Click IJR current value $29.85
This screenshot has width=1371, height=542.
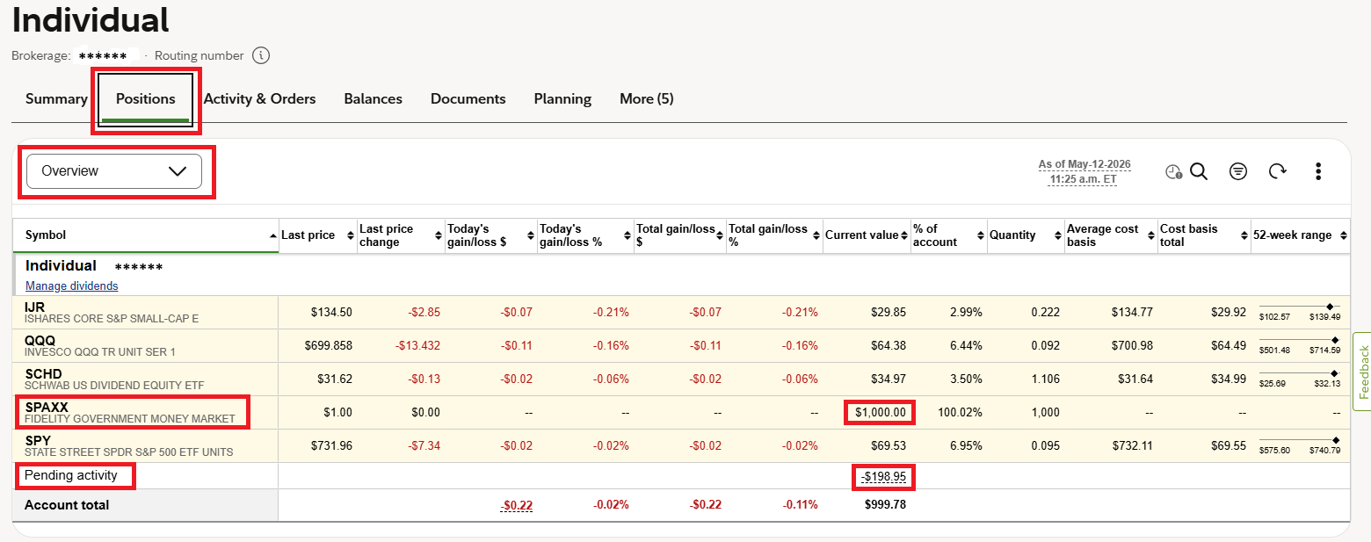tap(888, 312)
